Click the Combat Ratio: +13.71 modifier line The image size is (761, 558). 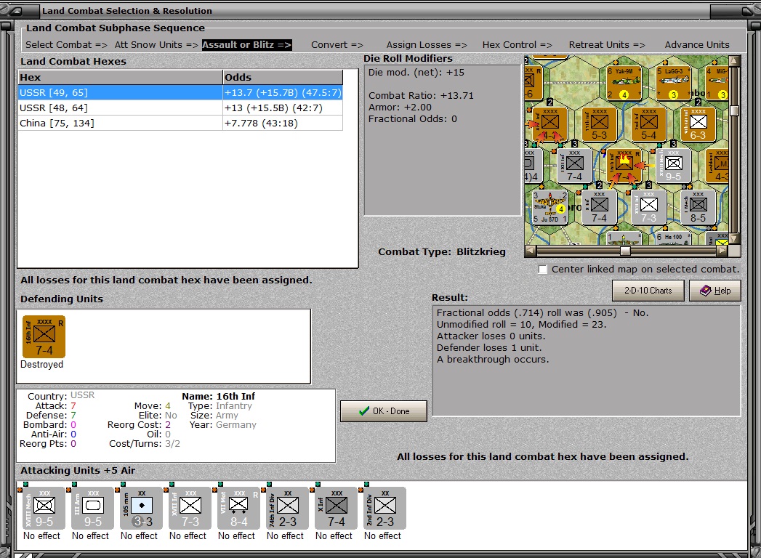click(x=421, y=96)
